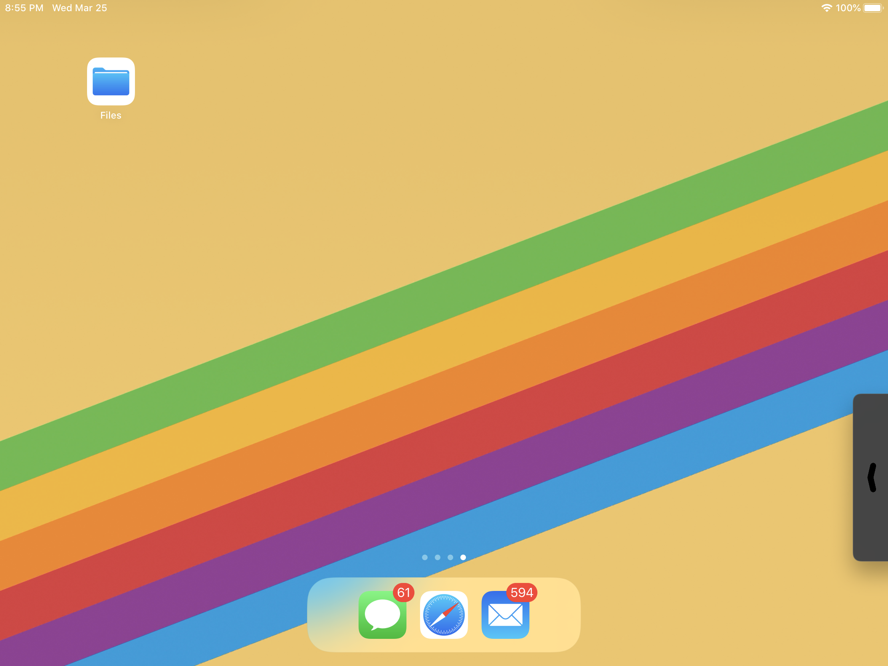The width and height of the screenshot is (888, 666).
Task: Select the third page indicator dot
Action: coord(450,557)
